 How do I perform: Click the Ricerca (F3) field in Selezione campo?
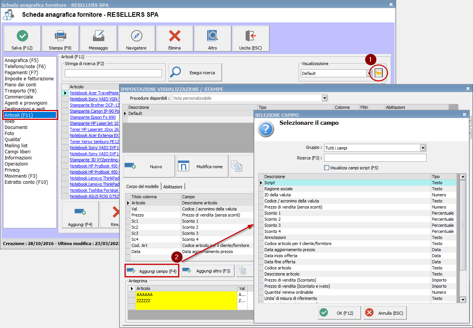point(375,158)
